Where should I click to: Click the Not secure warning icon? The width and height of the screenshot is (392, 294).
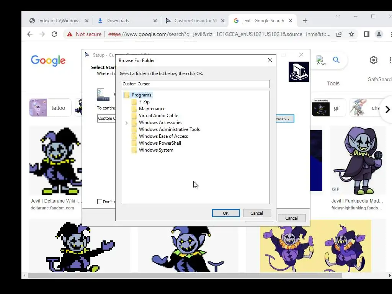[x=70, y=34]
